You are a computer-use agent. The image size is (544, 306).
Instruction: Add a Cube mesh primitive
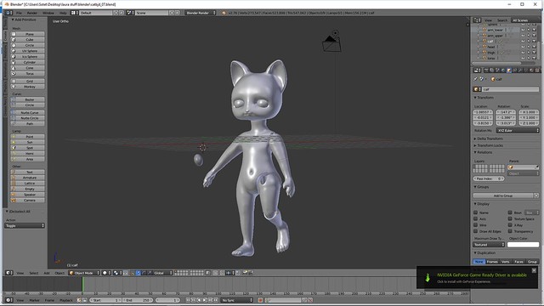(x=27, y=40)
